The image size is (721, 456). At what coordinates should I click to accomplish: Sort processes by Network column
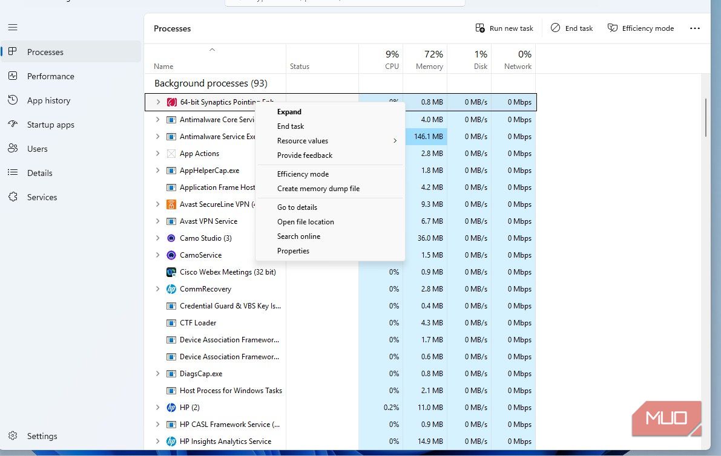pos(513,59)
